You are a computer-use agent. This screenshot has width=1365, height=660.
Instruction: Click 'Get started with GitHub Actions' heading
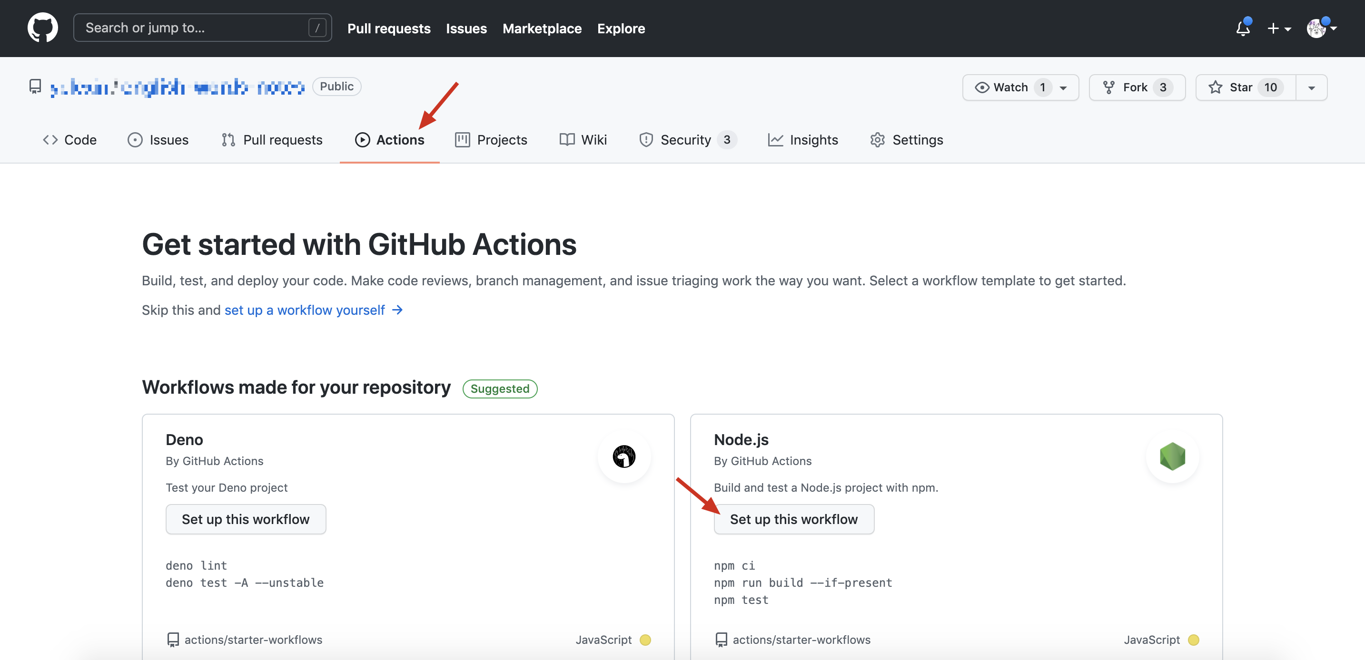coord(359,244)
